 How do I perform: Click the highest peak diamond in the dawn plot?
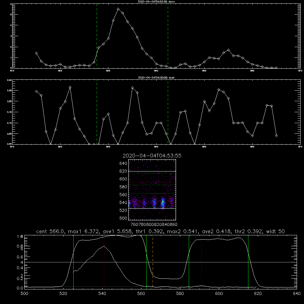pyautogui.click(x=118, y=9)
